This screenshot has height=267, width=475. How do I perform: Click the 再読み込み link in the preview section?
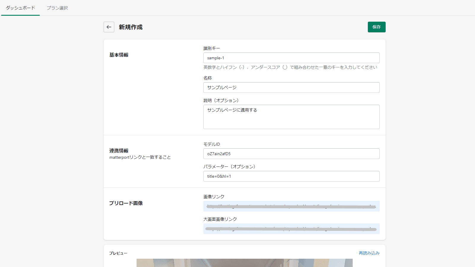click(x=369, y=253)
